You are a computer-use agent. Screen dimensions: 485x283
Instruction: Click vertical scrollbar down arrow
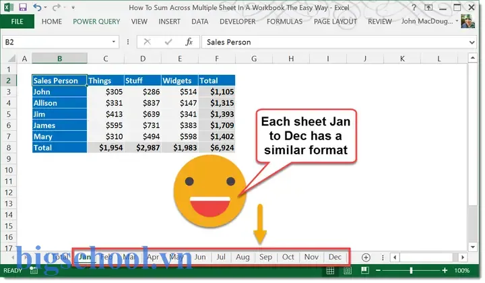pos(473,247)
